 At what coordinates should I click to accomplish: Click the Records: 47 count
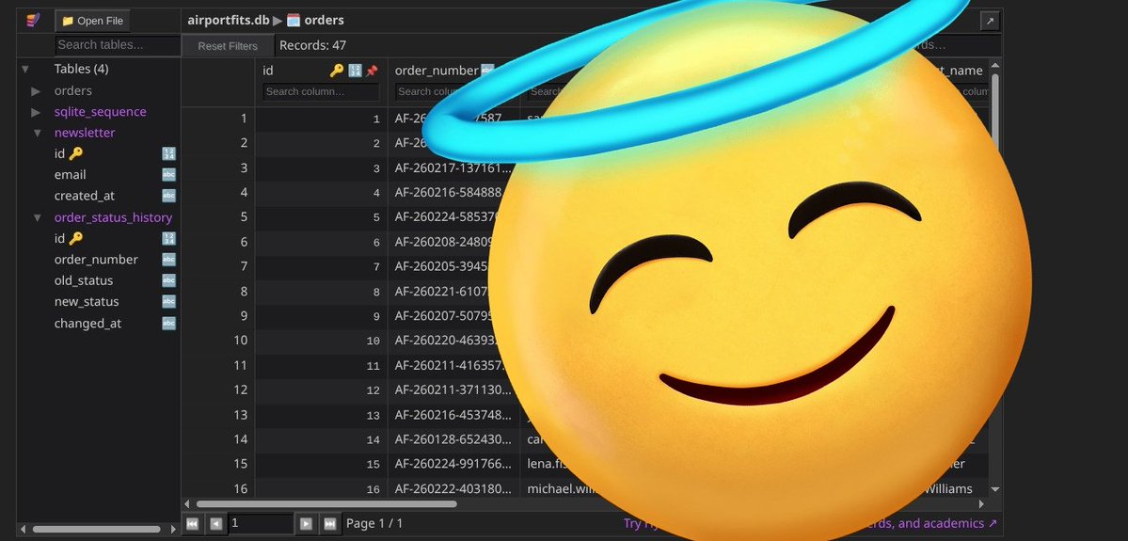313,45
